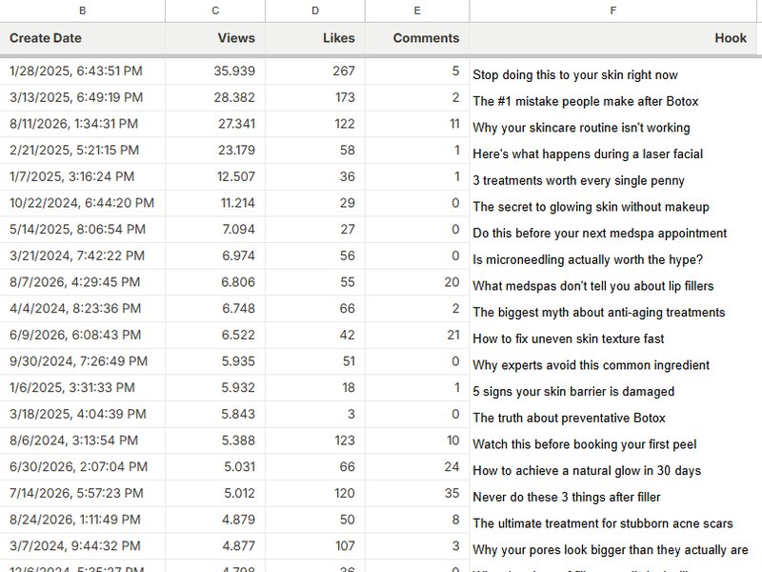Select column E header
Viewport: 762px width, 572px height.
pyautogui.click(x=417, y=10)
